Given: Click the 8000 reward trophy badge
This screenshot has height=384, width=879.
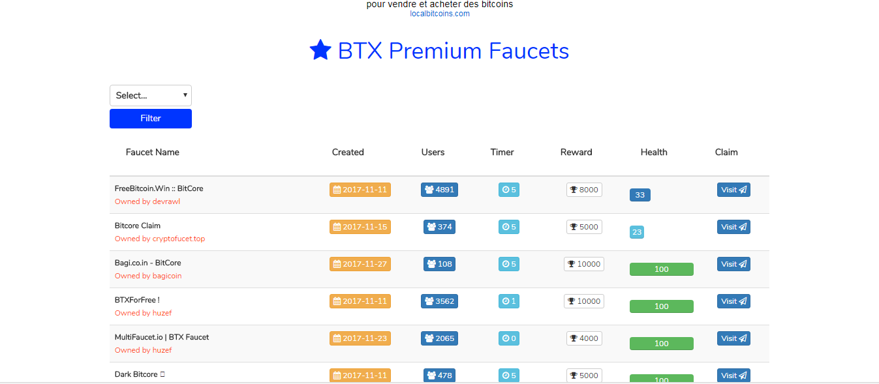Looking at the screenshot, I should click(584, 190).
